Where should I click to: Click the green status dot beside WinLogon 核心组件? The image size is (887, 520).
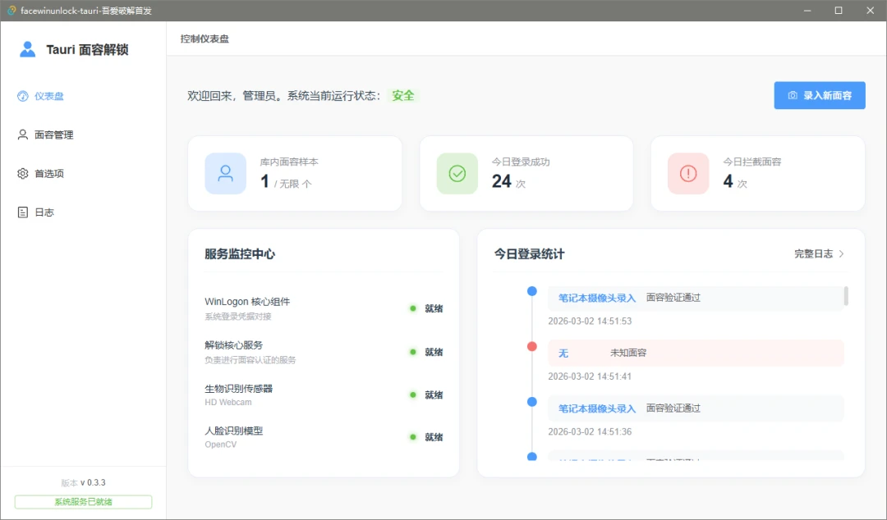(x=412, y=308)
